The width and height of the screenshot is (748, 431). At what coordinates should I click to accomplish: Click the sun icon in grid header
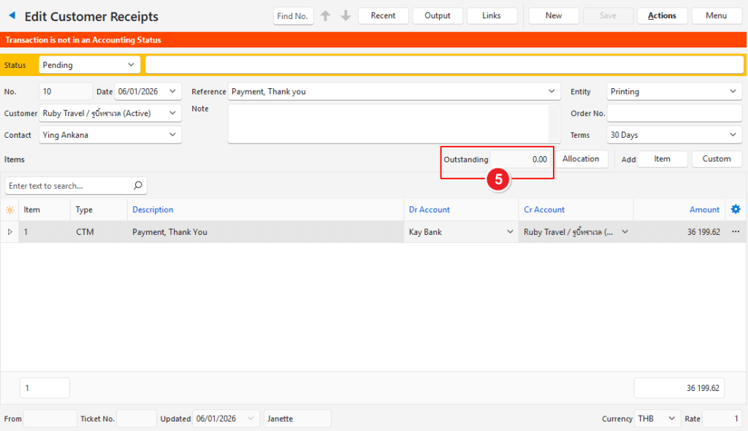9,210
